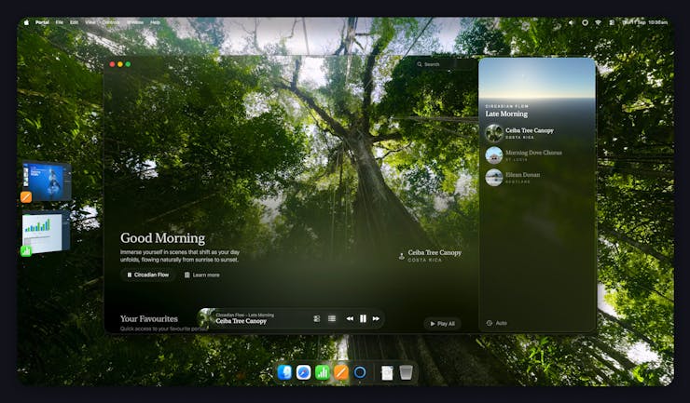Open the View menu

pos(90,21)
